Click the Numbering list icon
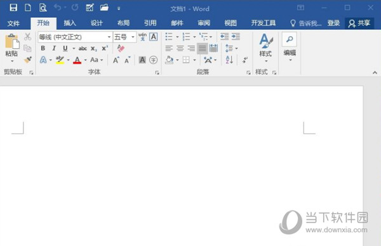The width and height of the screenshot is (381, 246). pyautogui.click(x=186, y=37)
